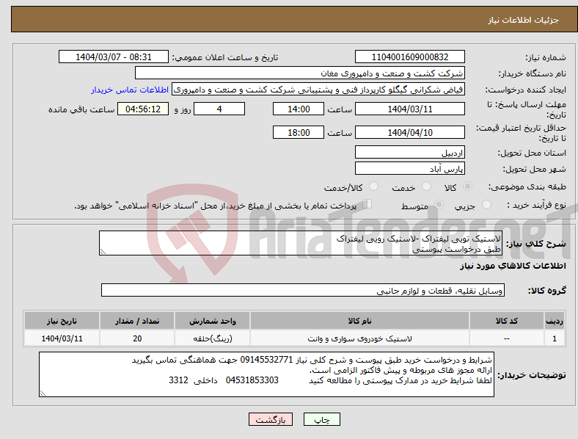Click the ردیف column header
Viewport: 578px width, 439px height.
click(555, 321)
